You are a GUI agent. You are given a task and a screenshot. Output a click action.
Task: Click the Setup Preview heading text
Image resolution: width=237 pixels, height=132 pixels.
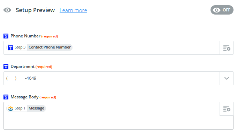(35, 10)
